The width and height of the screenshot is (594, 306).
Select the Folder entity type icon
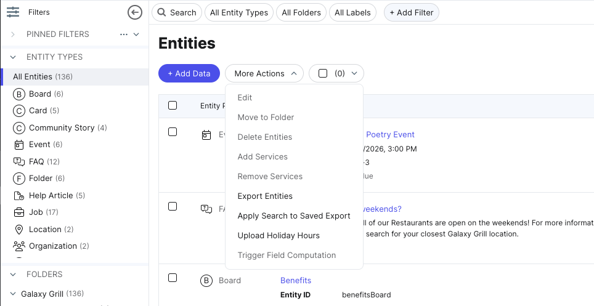(x=19, y=179)
